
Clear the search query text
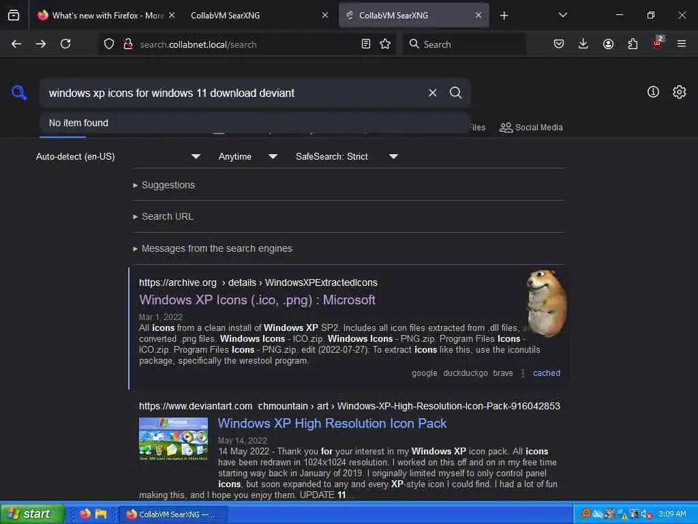click(x=432, y=93)
